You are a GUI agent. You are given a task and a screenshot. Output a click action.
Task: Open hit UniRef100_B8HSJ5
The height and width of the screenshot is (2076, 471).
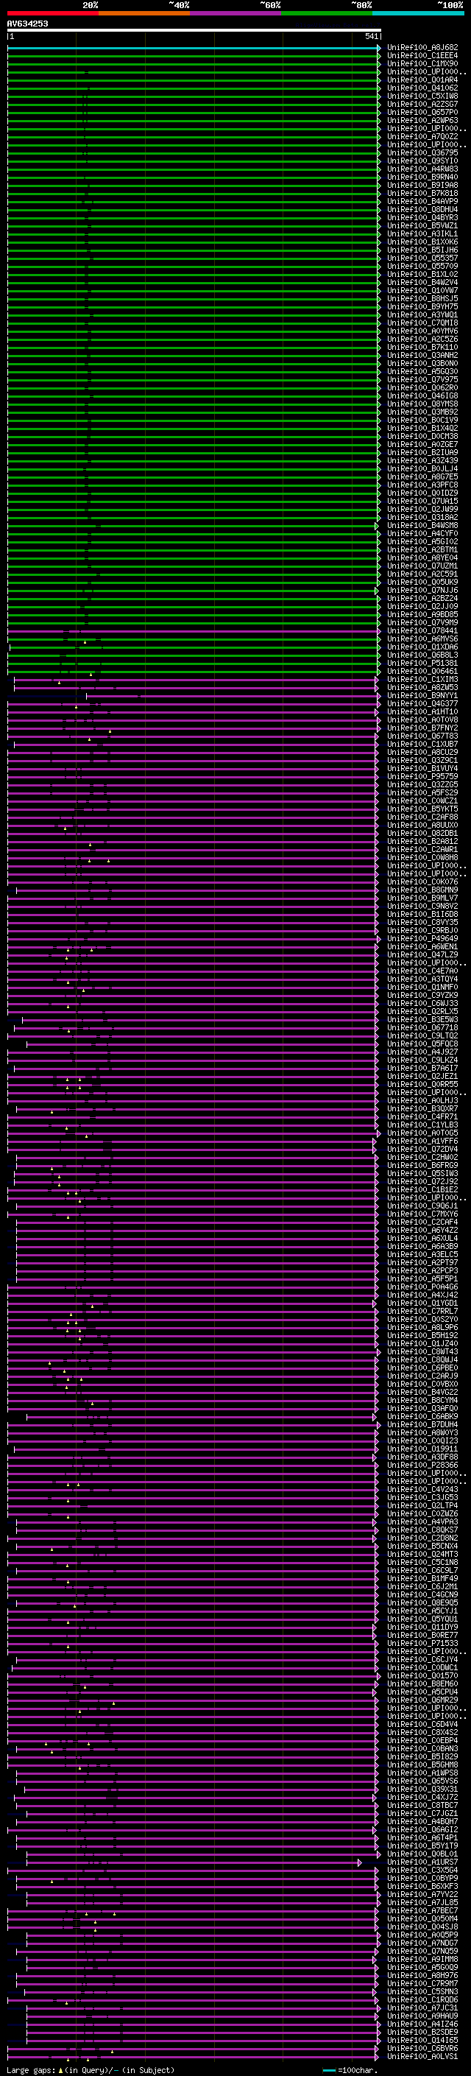tap(422, 298)
